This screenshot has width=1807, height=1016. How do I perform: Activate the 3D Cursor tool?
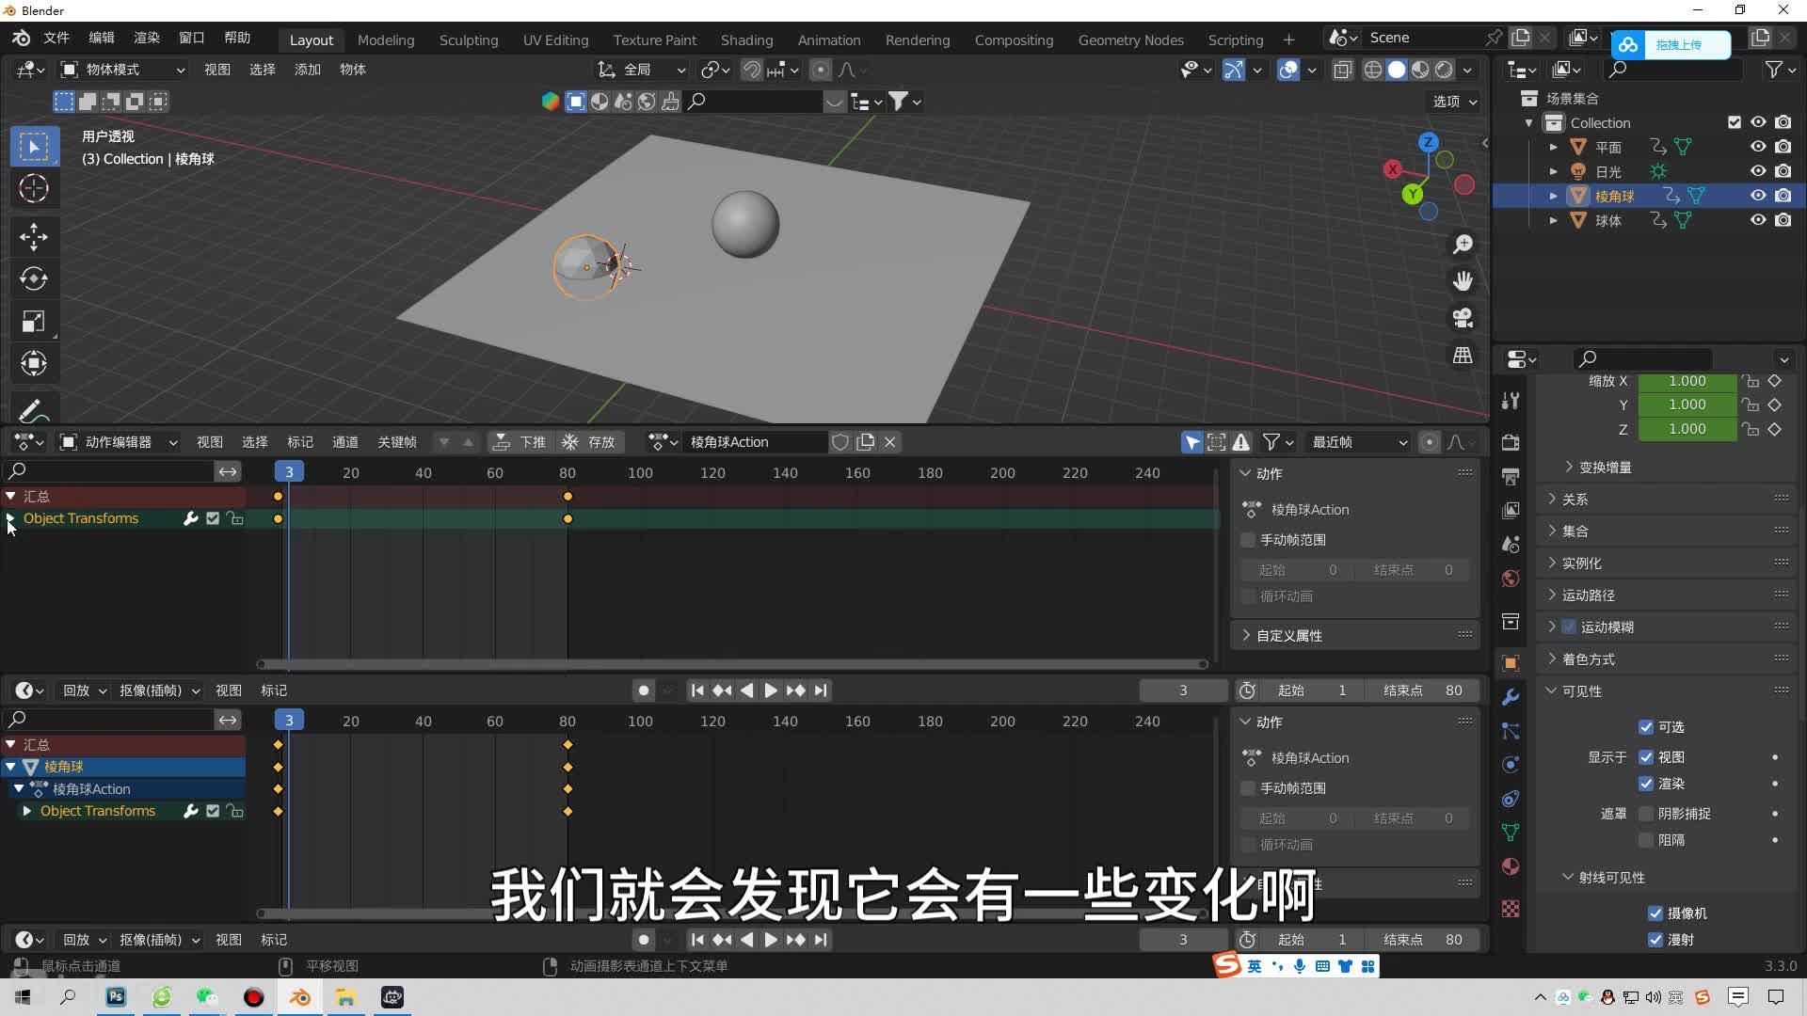34,189
